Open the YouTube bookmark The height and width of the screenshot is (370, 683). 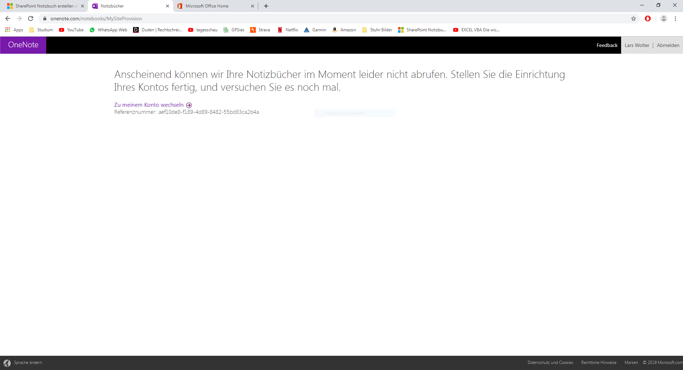(71, 30)
